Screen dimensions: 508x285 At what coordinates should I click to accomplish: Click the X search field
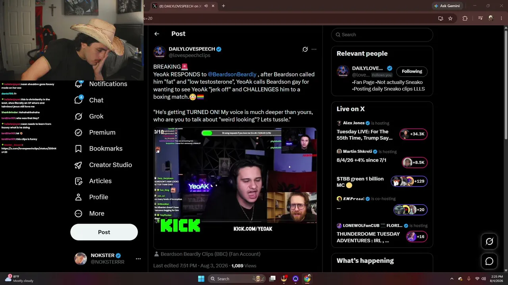click(x=382, y=35)
